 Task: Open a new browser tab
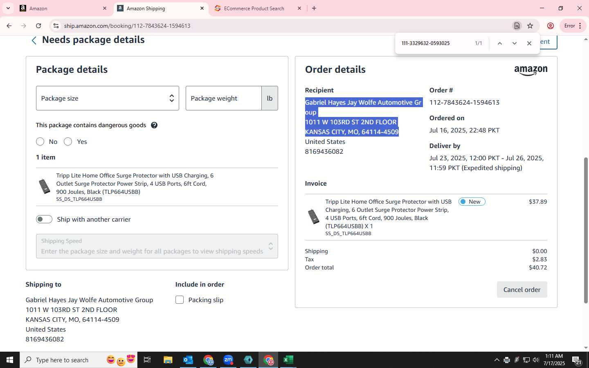point(314,8)
